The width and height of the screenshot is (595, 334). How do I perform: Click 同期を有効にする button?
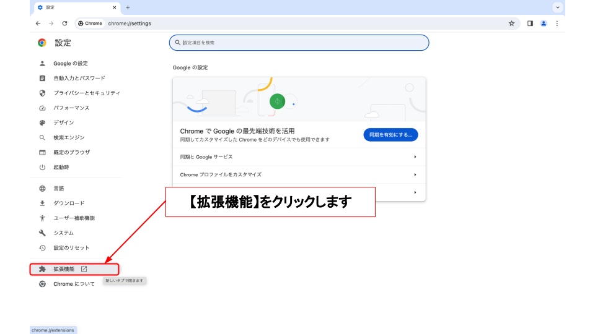tap(390, 135)
